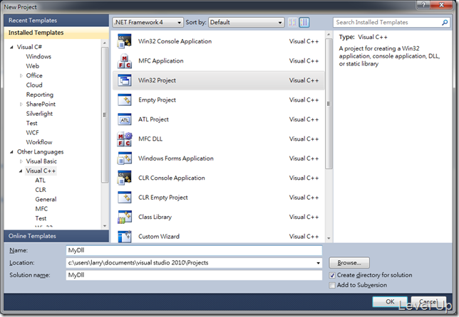Select the 'Class Library' template name
Screen dimensions: 459x317
[155, 217]
